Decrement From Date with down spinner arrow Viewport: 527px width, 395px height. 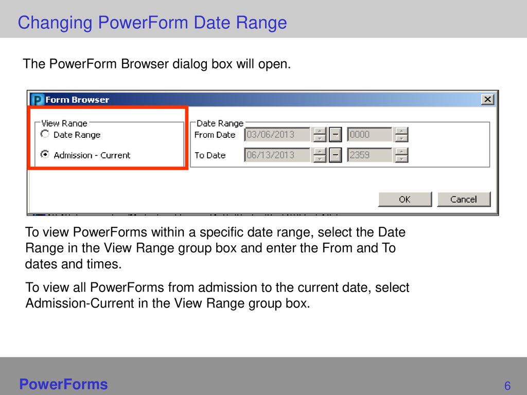point(320,138)
